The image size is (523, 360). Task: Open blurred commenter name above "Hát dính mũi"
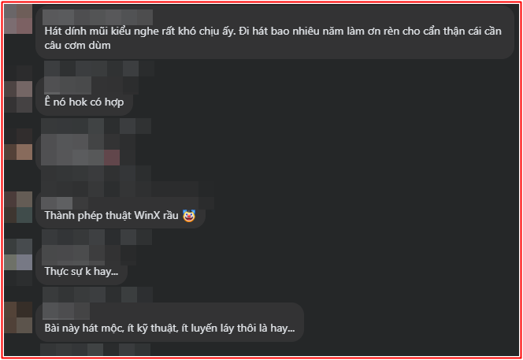(x=98, y=17)
